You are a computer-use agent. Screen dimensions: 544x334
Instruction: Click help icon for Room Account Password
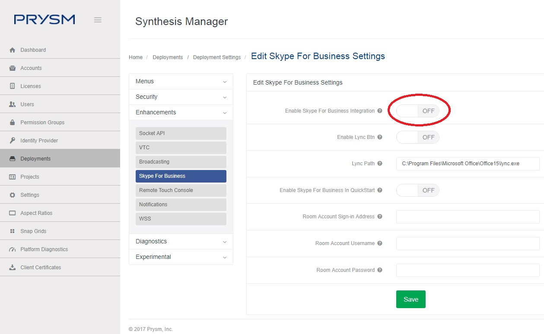380,270
